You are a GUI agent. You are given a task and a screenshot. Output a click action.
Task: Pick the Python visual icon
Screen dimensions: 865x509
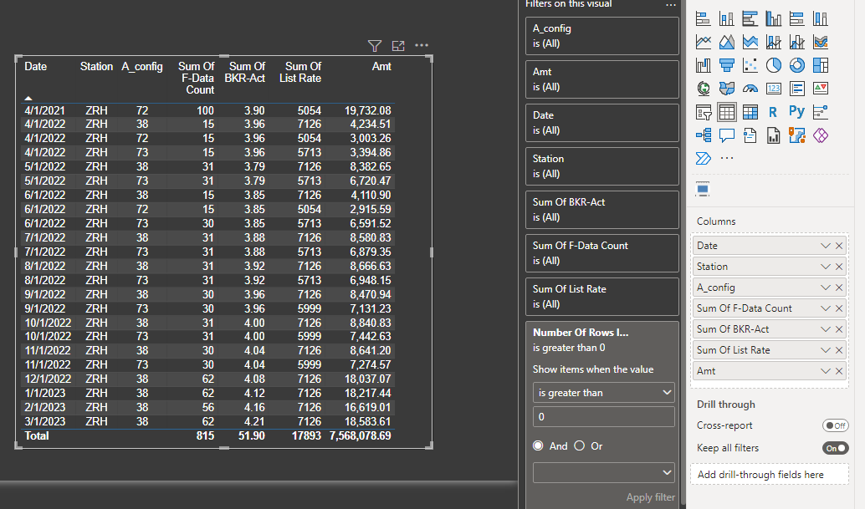tap(797, 112)
